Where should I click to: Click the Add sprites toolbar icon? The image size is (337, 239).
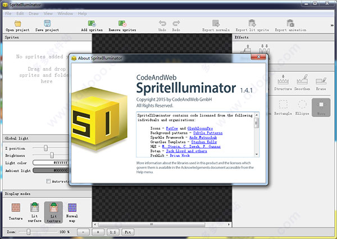(x=92, y=23)
